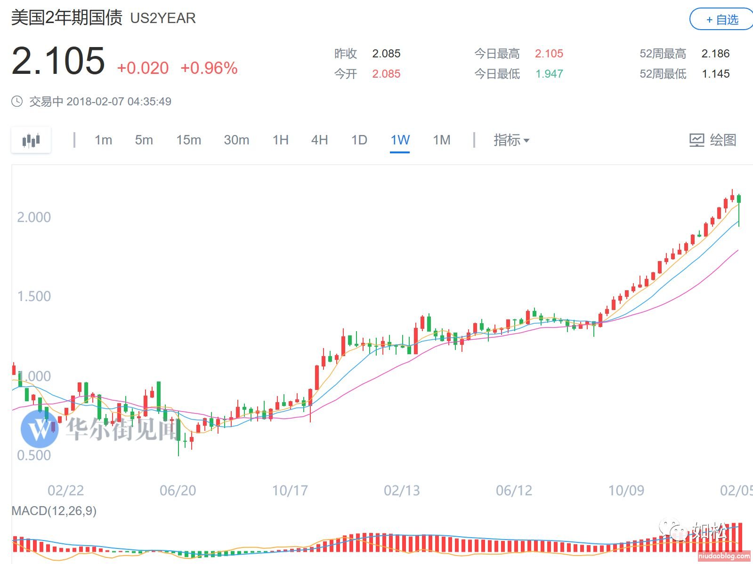
Task: Click the MACD(12,26,9) indicator label
Action: pos(54,511)
